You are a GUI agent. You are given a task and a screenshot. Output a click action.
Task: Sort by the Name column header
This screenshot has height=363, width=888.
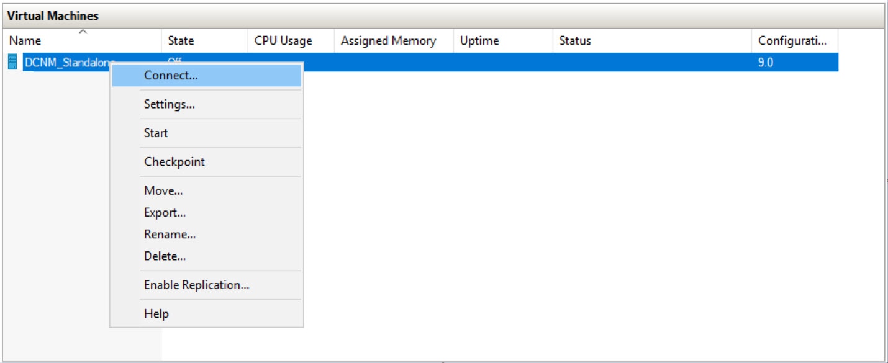click(x=83, y=41)
